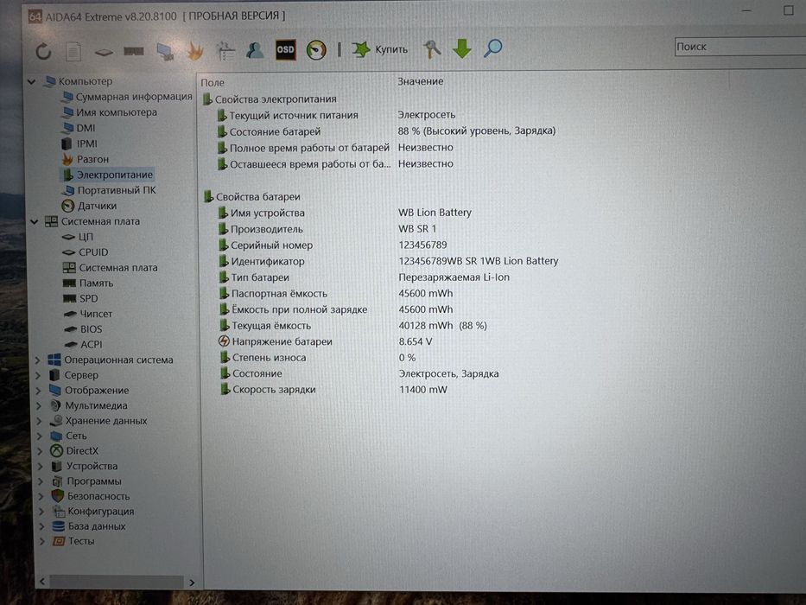Select Датчики in the tree
The image size is (806, 605).
[90, 206]
